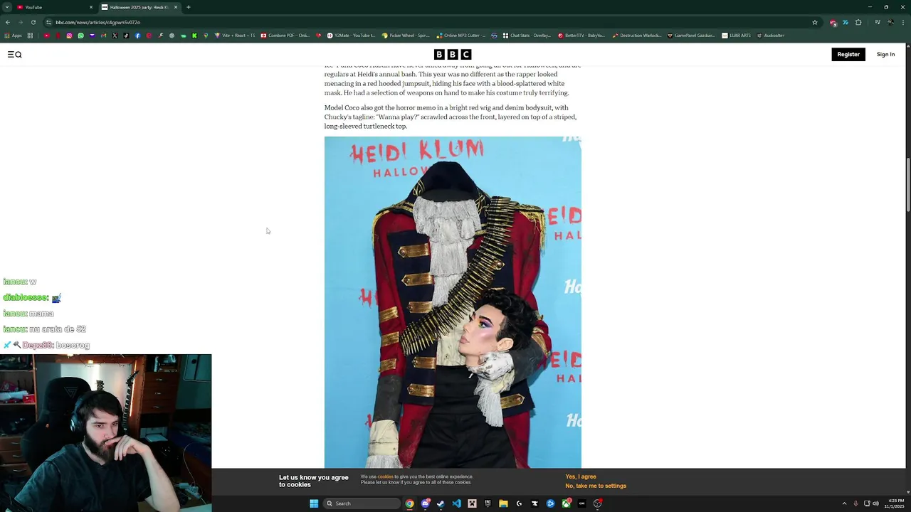The width and height of the screenshot is (911, 512).
Task: Open Combine PDF bookmark
Action: 285,36
